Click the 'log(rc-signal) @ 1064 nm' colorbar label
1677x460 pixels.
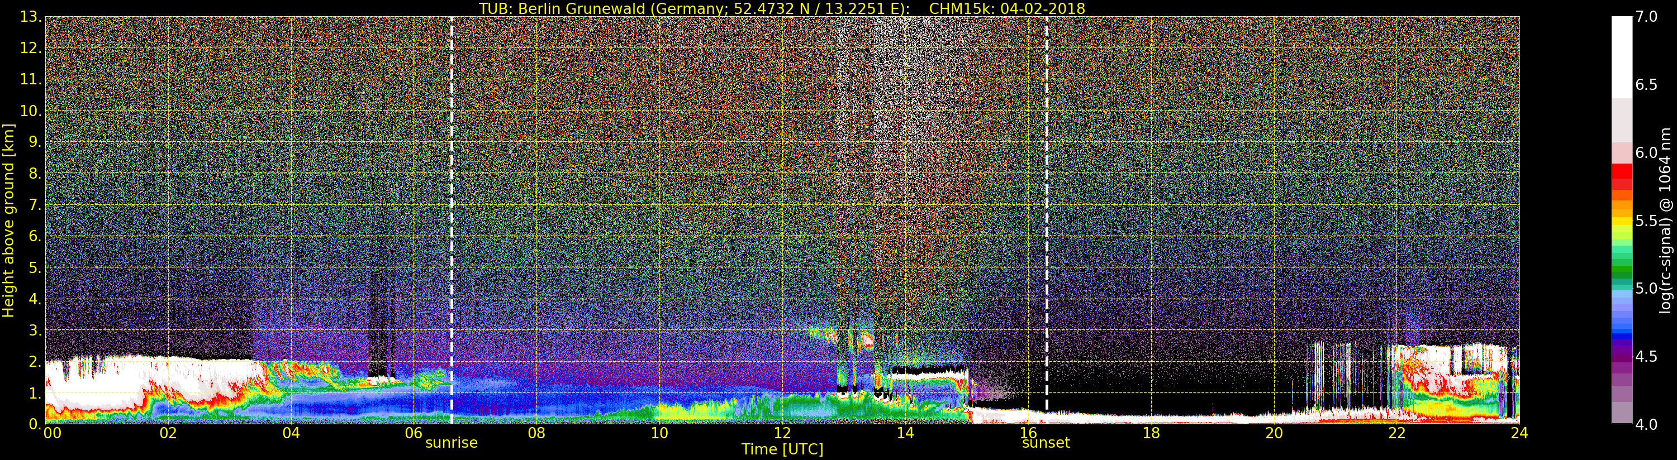[x=1665, y=221]
